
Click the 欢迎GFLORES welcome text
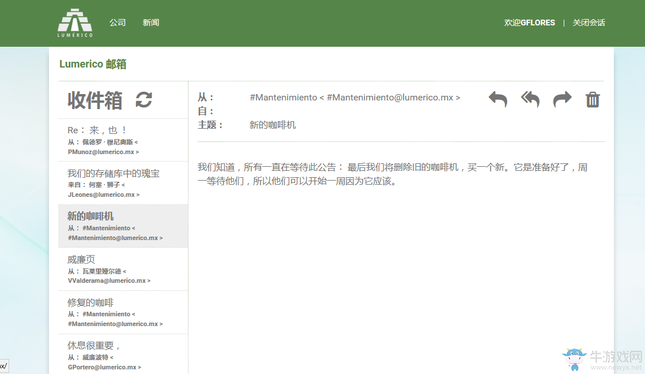(529, 23)
